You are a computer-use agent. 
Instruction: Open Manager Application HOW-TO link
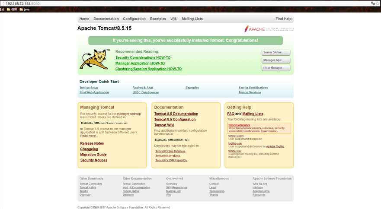pos(140,63)
